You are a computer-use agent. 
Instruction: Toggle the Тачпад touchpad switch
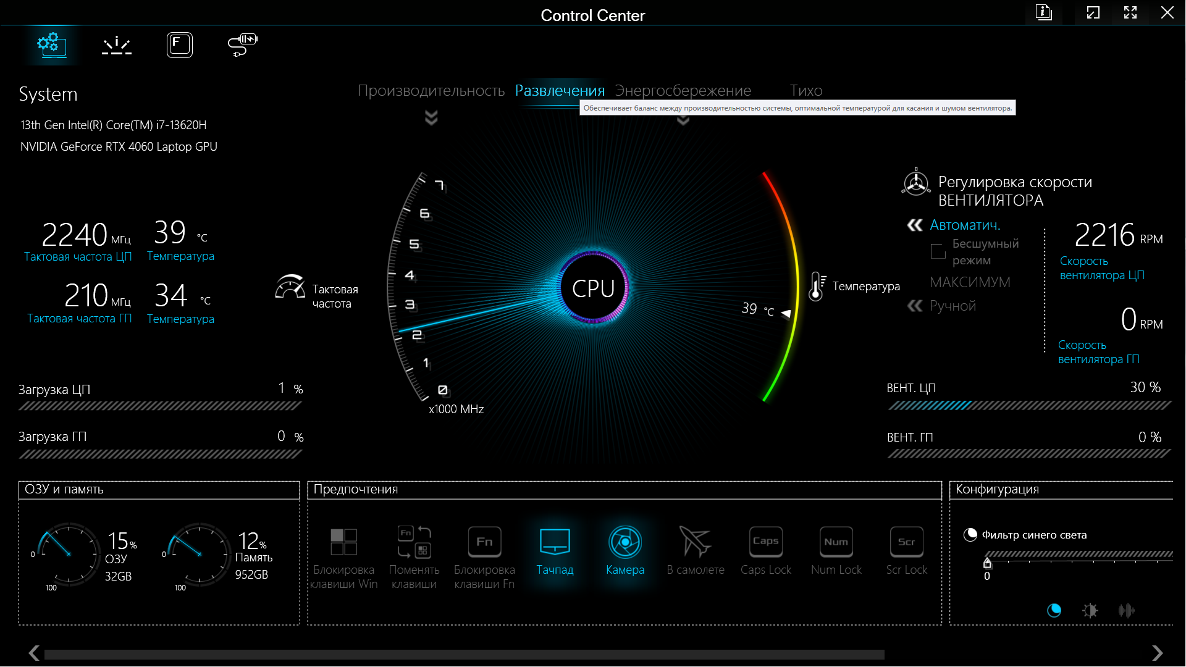click(555, 542)
